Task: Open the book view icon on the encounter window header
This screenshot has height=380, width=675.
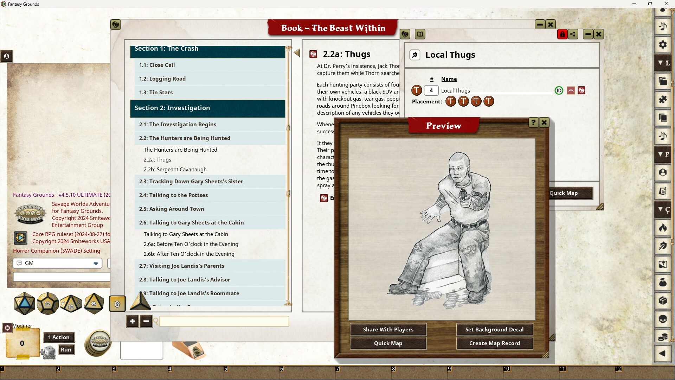Action: pos(420,34)
